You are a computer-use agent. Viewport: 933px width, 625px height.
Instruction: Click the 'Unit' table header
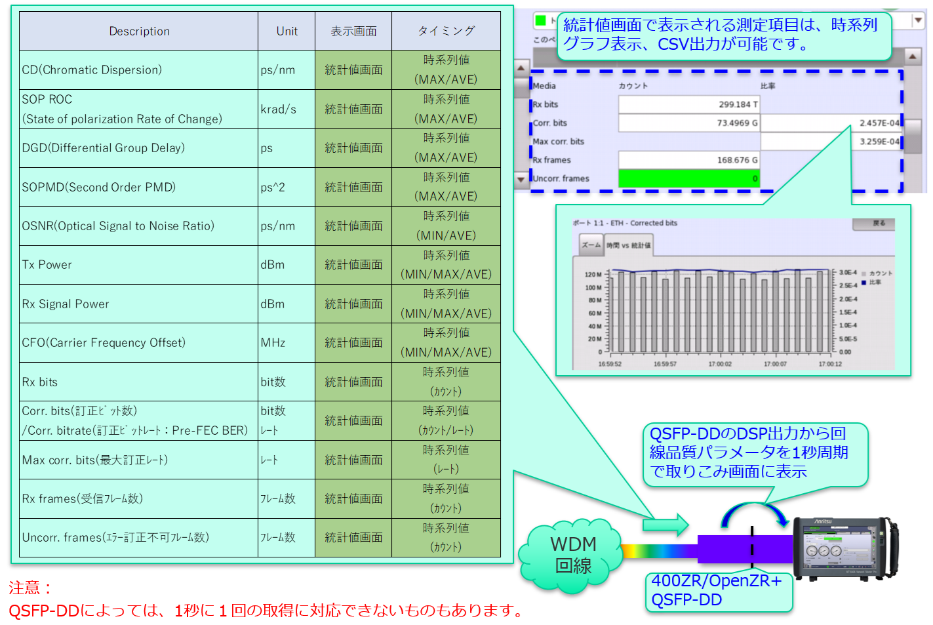point(287,31)
